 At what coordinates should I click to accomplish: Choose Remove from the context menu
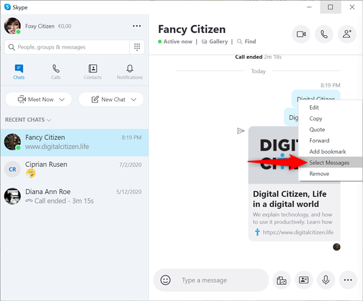tap(331, 173)
